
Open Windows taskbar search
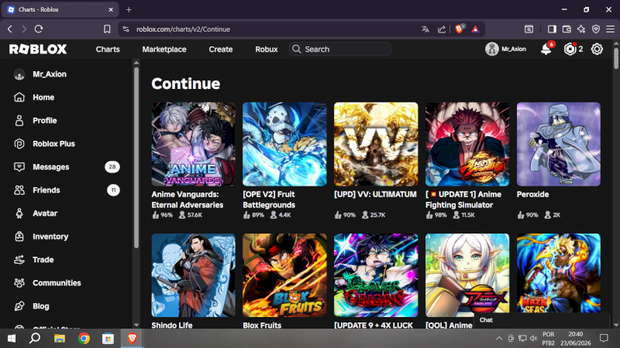pos(35,339)
